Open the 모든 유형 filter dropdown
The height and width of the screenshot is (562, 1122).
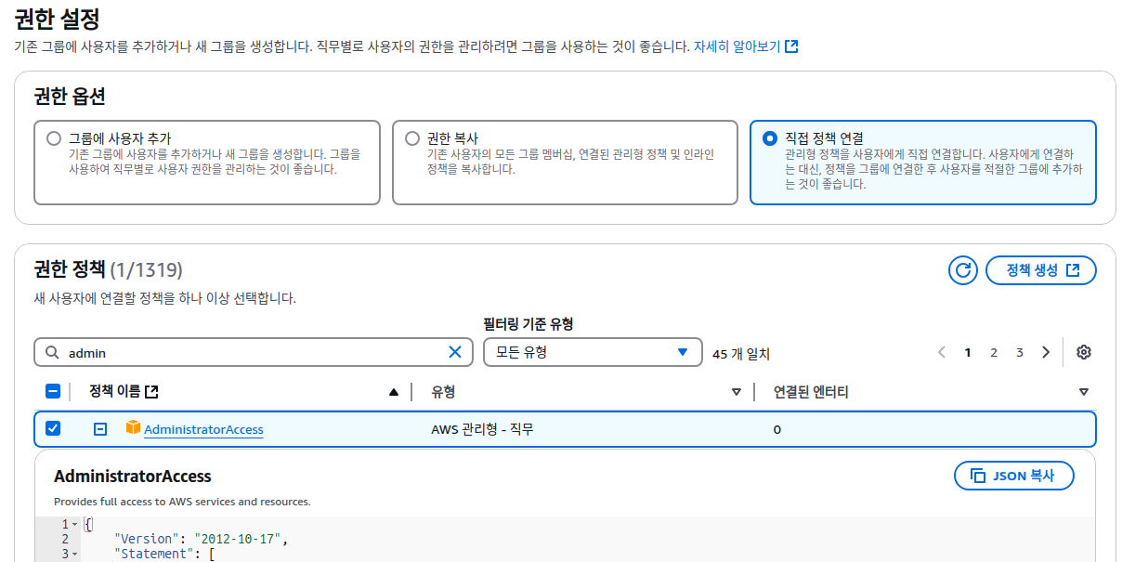(x=593, y=352)
